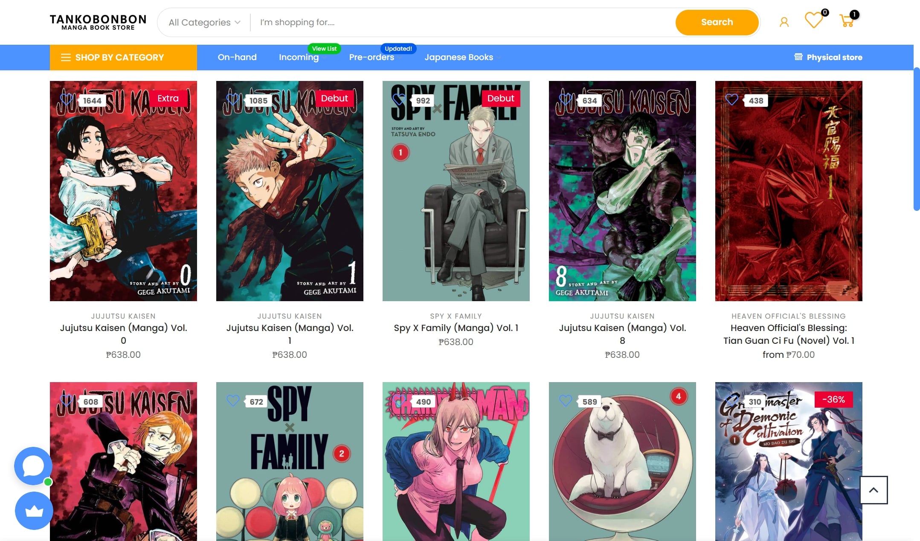Viewport: 920px width, 541px height.
Task: Open the wishlist heart in header
Action: click(x=813, y=20)
